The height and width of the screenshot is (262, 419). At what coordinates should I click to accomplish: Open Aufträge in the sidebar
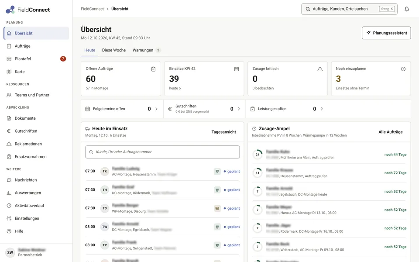tap(36, 46)
